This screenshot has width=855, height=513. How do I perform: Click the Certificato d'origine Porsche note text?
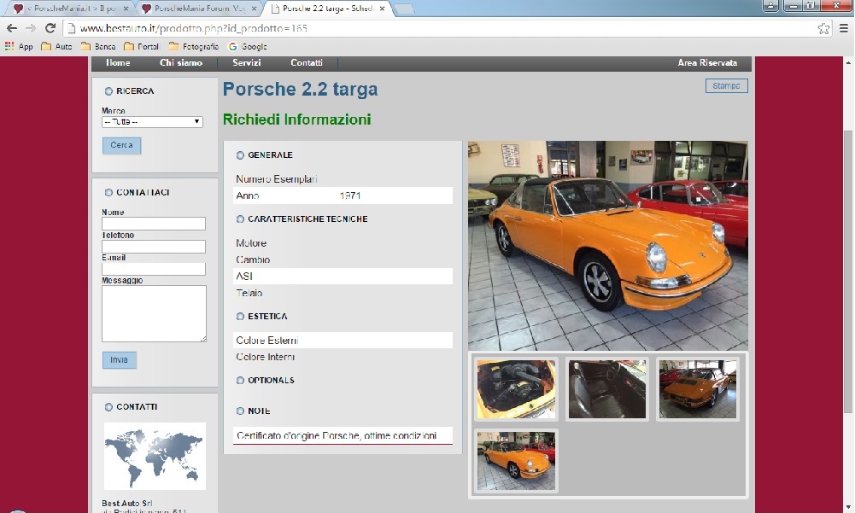(x=337, y=435)
